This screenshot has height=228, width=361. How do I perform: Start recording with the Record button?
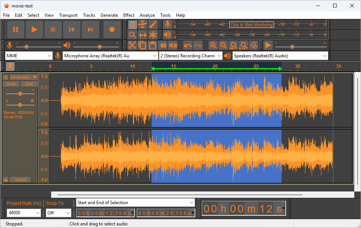(x=112, y=29)
